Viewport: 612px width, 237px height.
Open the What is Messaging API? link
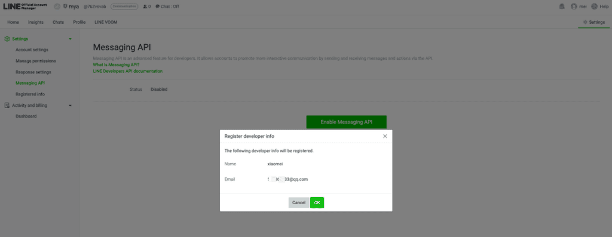[x=117, y=64]
